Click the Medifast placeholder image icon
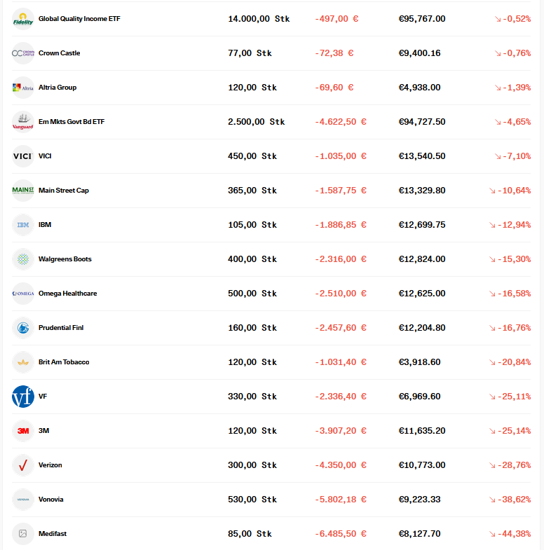The height and width of the screenshot is (550, 544). point(23,534)
